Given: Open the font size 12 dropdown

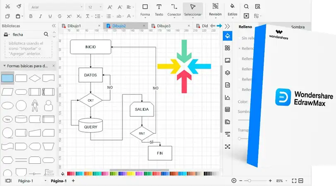Looking at the screenshot, I should point(94,7).
